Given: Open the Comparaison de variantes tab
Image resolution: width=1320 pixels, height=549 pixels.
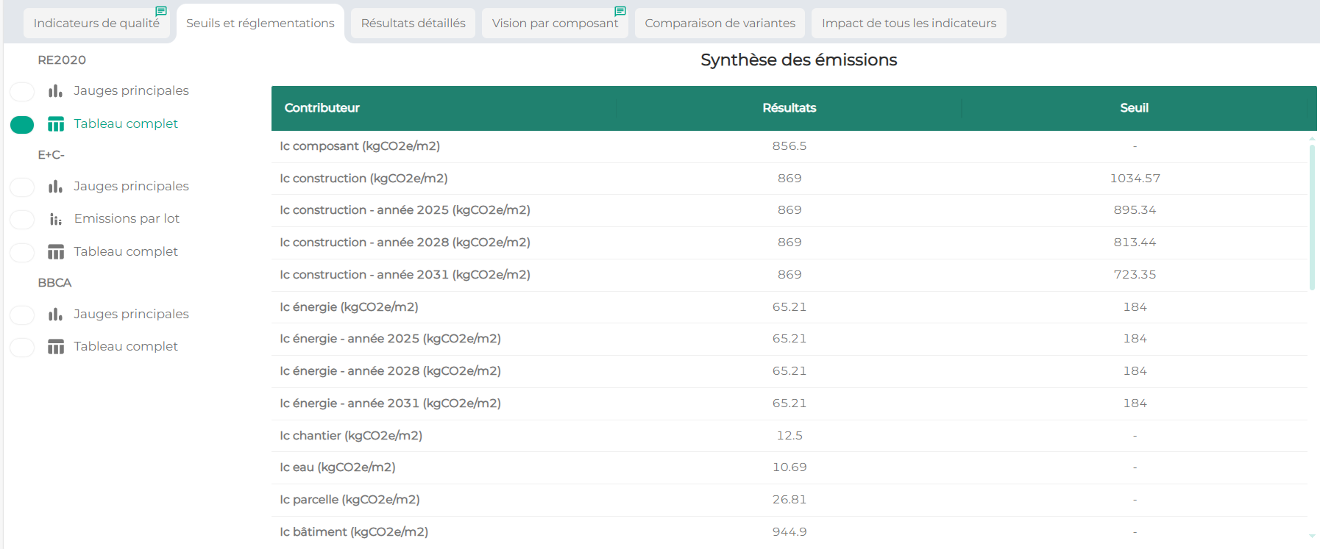Looking at the screenshot, I should pyautogui.click(x=720, y=24).
